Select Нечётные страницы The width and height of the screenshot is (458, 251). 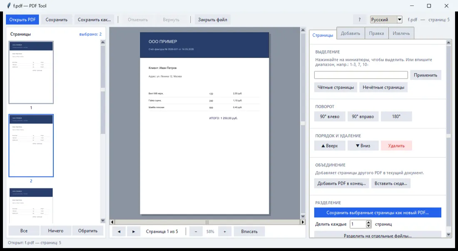tap(383, 87)
